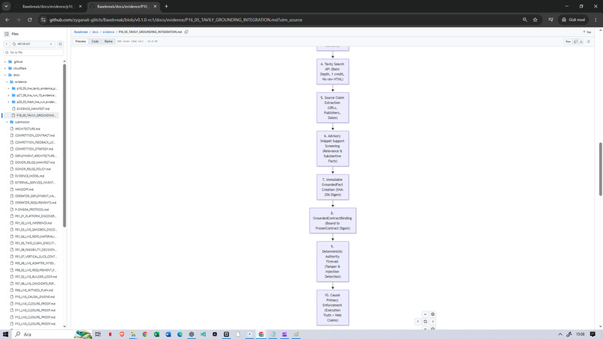Expand the cloudflare folder
The image size is (603, 339).
pyautogui.click(x=5, y=68)
